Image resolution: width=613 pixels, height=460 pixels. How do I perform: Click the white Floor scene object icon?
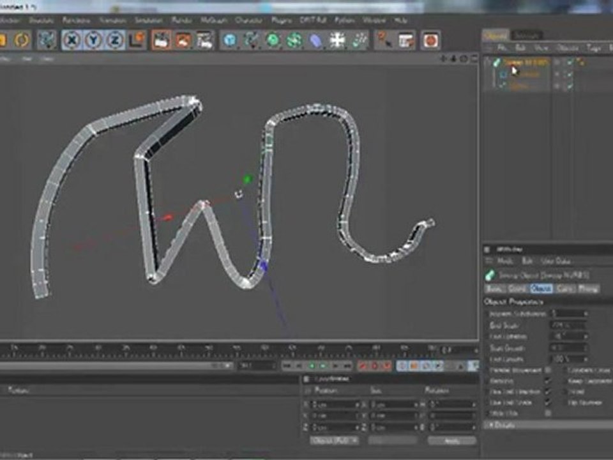337,40
